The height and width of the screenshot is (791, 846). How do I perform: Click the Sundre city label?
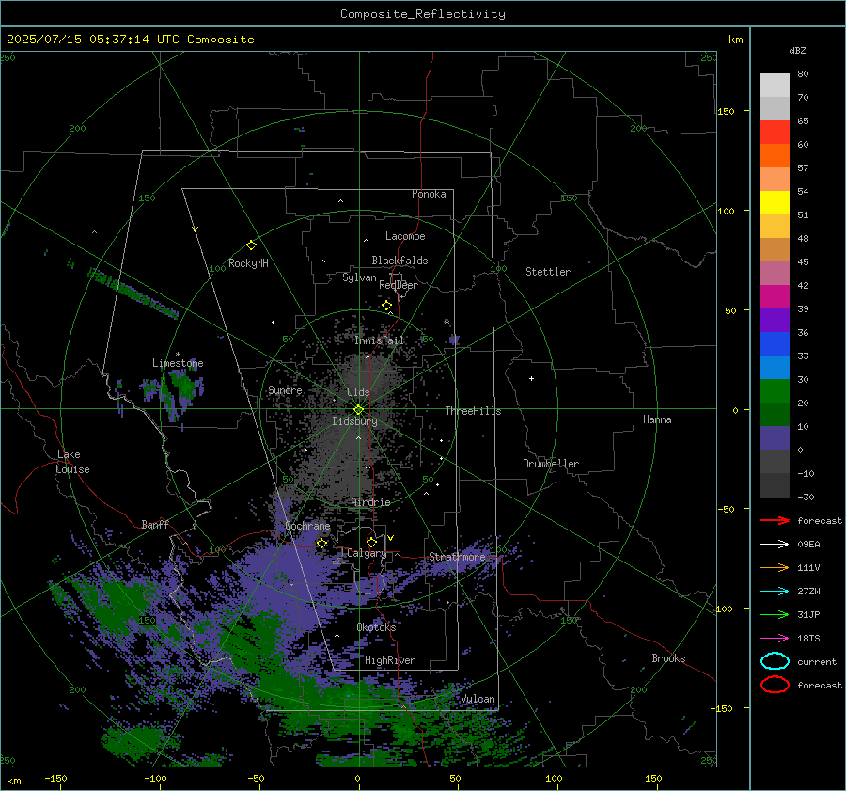click(x=285, y=389)
